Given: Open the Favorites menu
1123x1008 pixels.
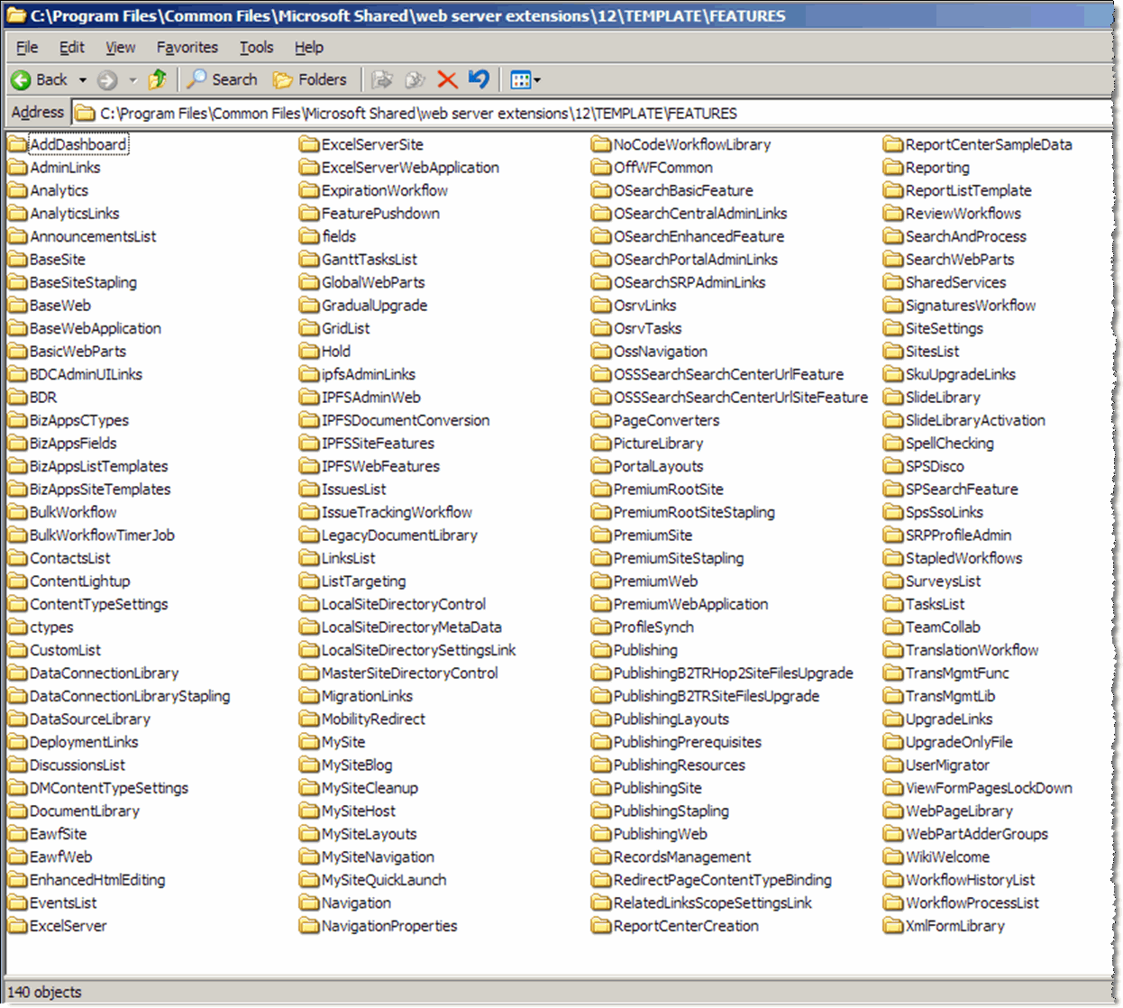Looking at the screenshot, I should click(x=187, y=48).
